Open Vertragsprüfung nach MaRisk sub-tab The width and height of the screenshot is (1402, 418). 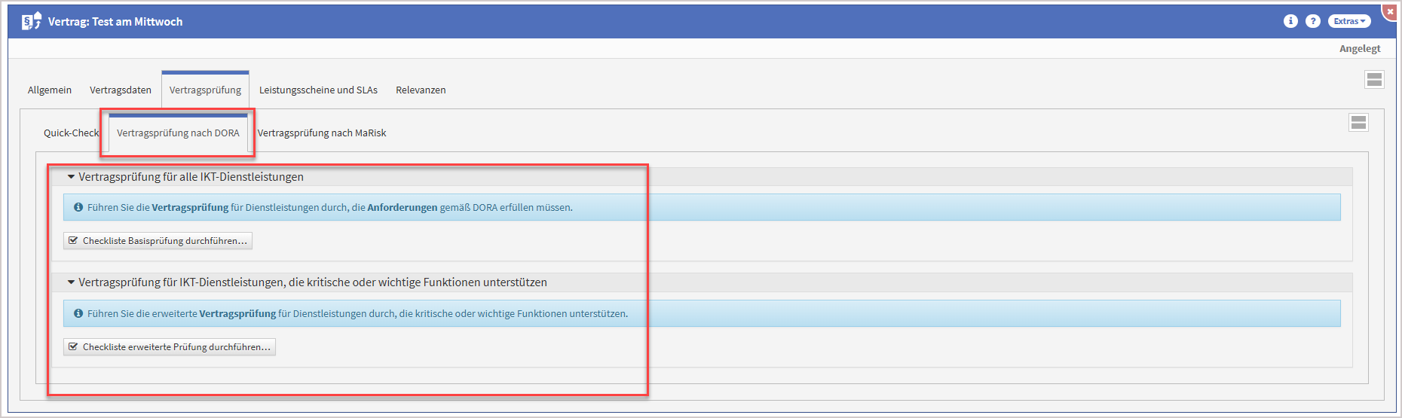pyautogui.click(x=322, y=133)
